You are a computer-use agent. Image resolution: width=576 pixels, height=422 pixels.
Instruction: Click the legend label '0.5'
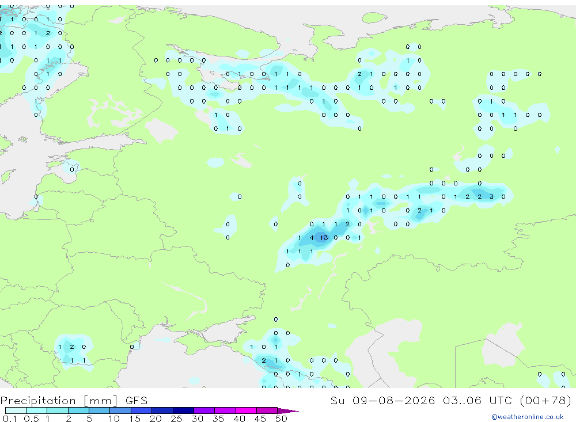(31, 419)
